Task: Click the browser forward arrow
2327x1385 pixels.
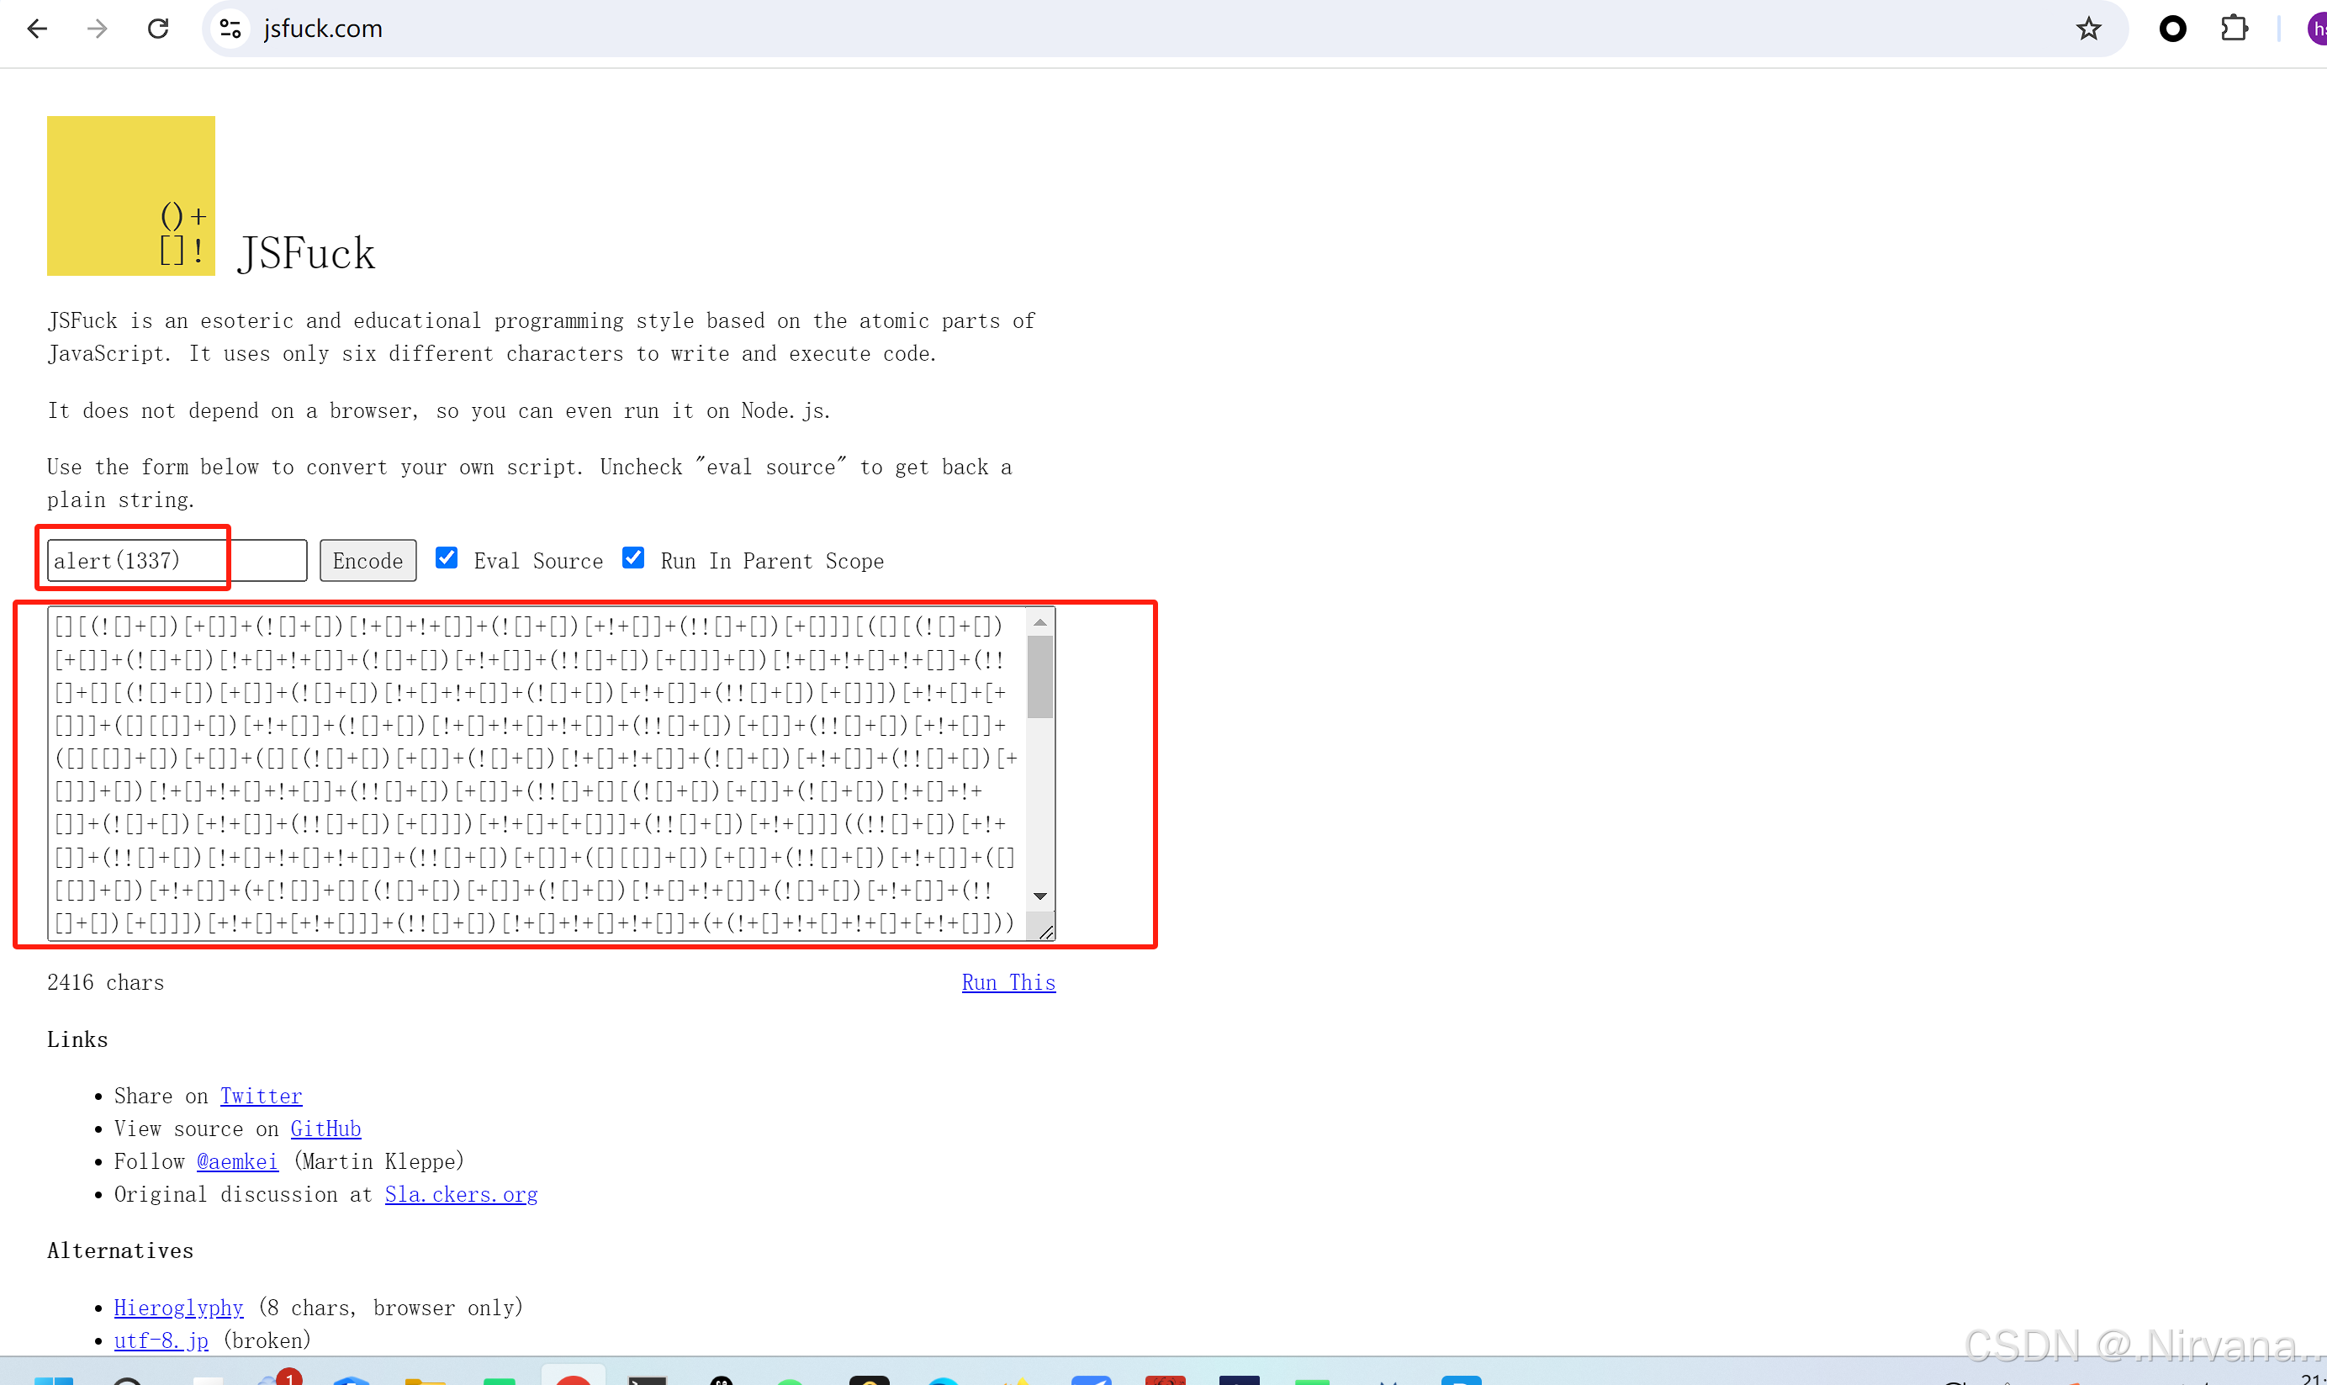Action: (x=97, y=29)
